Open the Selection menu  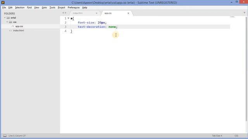pyautogui.click(x=20, y=8)
